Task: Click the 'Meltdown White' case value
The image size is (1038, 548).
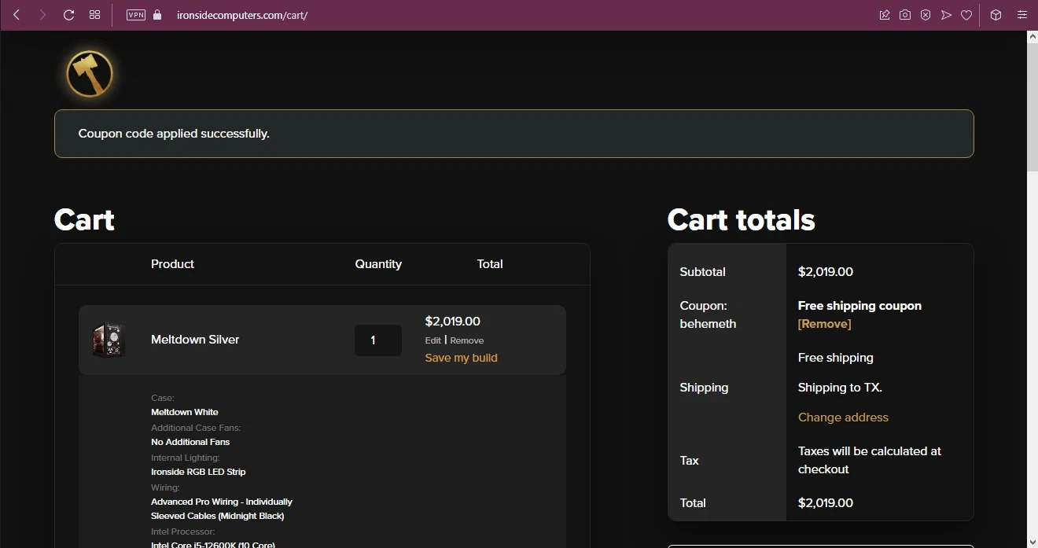Action: (x=185, y=412)
